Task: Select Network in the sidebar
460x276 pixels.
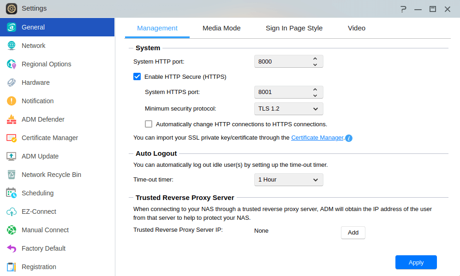Action: 57,46
